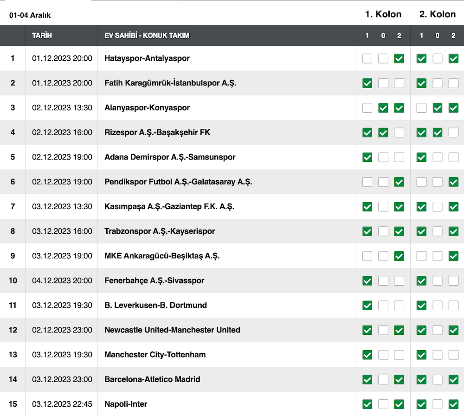Screen dimensions: 464x416
Task: Click the date for Barcelona-Atletico Madrid
Action: click(62, 379)
